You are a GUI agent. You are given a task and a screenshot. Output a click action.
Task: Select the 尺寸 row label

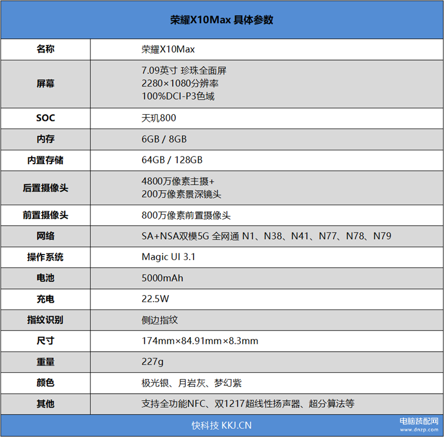tap(46, 341)
